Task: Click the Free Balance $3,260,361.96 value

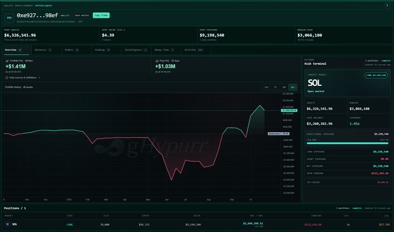Action: pos(320,124)
